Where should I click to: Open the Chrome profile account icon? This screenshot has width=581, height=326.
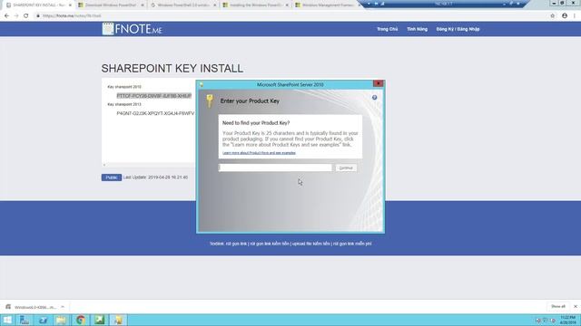[565, 16]
